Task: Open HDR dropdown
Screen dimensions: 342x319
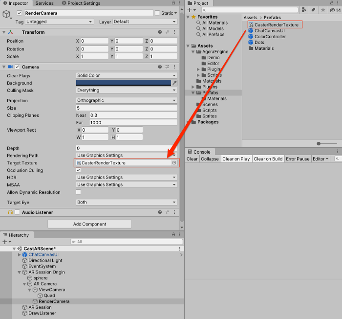Action: tap(127, 177)
